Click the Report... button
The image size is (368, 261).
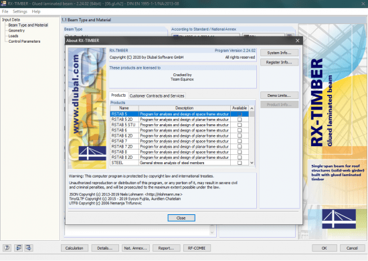166,248
